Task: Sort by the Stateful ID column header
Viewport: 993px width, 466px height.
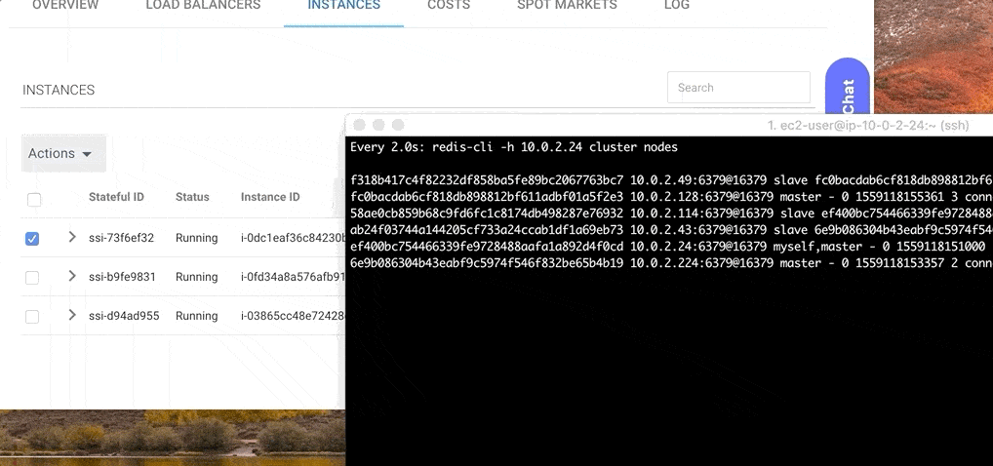Action: pyautogui.click(x=116, y=197)
